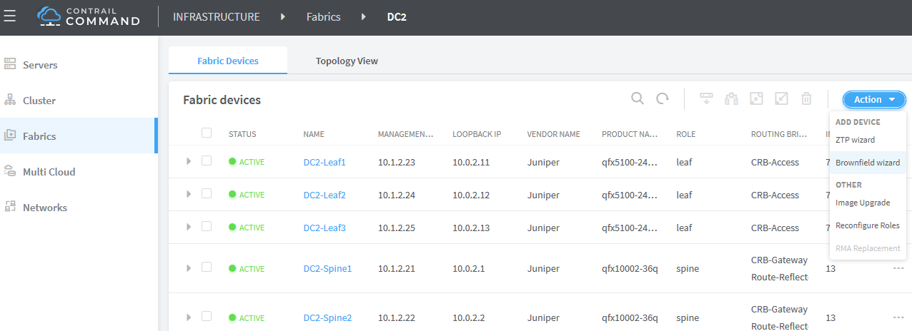Open the Networks sidebar section
Viewport: 912px width, 331px height.
point(44,208)
